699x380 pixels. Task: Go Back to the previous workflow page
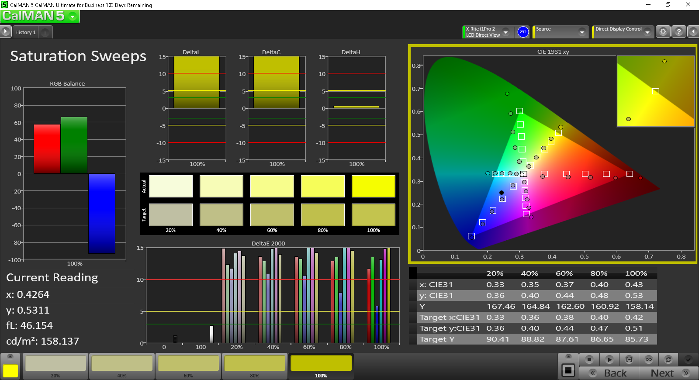point(609,373)
